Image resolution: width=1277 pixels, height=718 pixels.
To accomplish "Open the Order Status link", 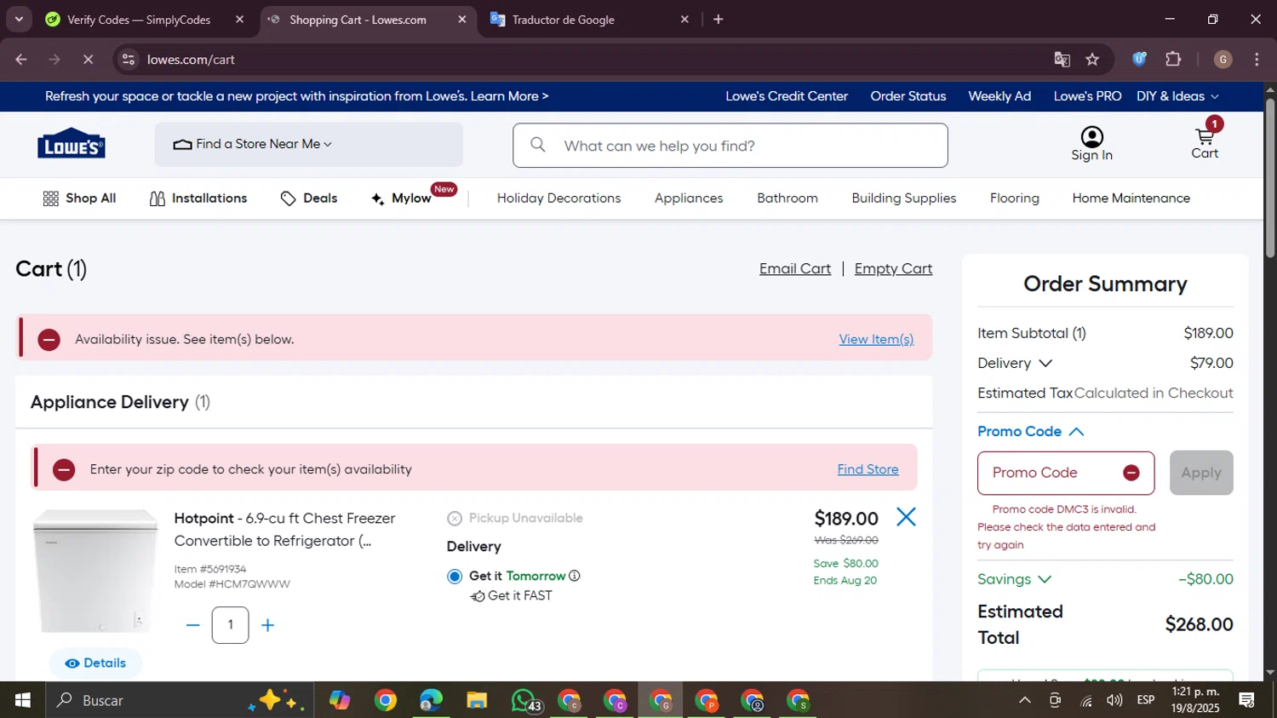I will point(908,96).
